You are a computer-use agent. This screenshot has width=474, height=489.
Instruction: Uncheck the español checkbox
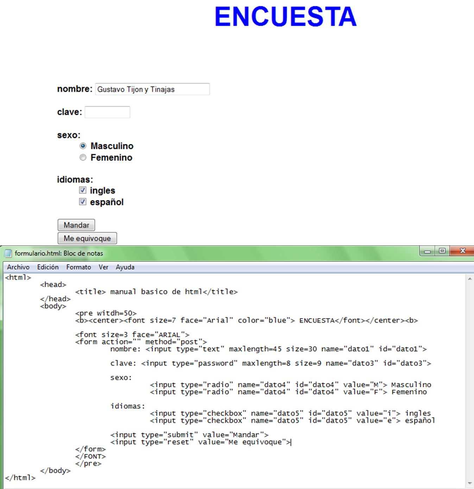point(82,201)
